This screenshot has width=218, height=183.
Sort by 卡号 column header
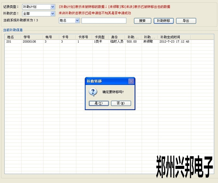pos(68,37)
